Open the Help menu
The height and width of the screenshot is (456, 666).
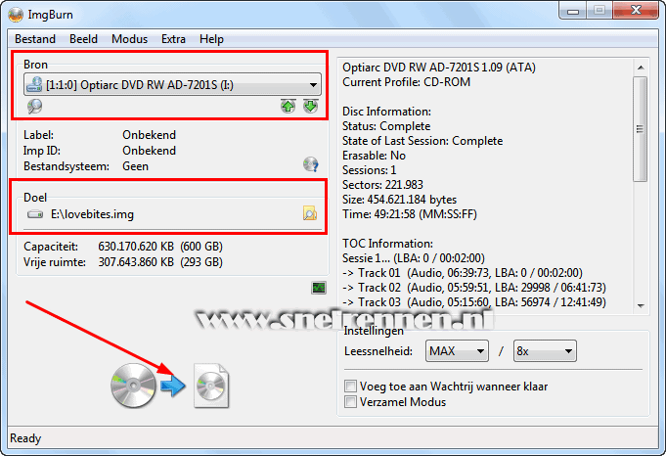tap(211, 39)
